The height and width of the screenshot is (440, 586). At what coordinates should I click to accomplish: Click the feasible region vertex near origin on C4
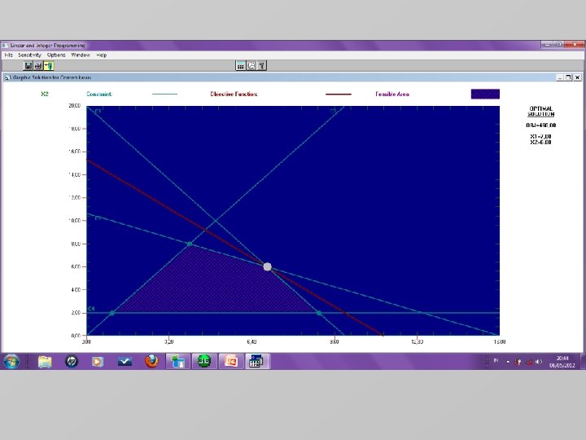[112, 313]
